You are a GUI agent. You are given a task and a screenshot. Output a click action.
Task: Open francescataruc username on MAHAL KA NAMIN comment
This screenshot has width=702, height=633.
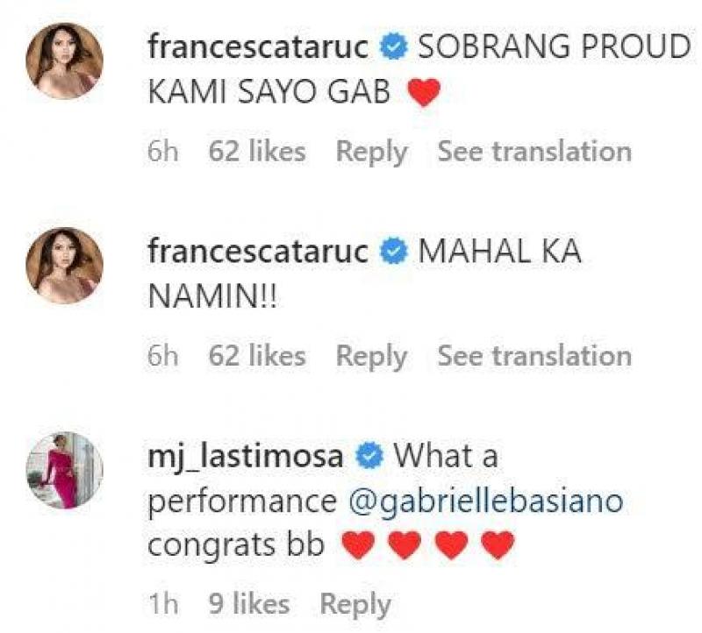(258, 252)
